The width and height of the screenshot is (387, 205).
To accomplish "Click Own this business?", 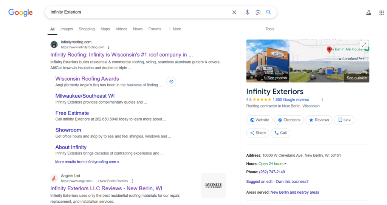I will pos(292,182).
